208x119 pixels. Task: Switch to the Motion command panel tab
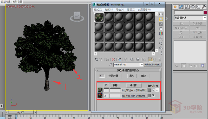(192, 7)
